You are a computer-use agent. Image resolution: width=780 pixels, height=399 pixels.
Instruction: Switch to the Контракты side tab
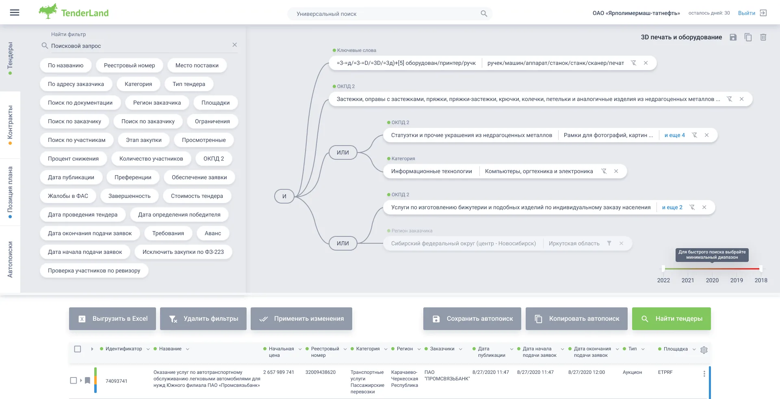click(10, 124)
